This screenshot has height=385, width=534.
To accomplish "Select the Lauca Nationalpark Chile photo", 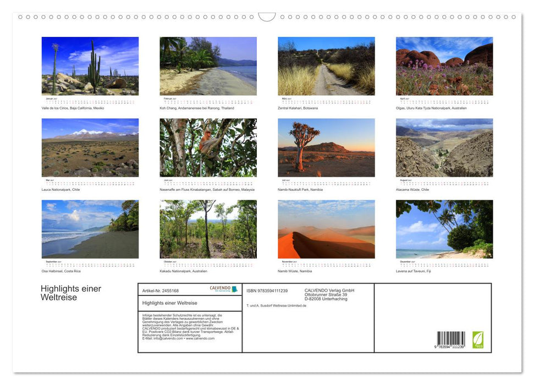I will pyautogui.click(x=90, y=147).
